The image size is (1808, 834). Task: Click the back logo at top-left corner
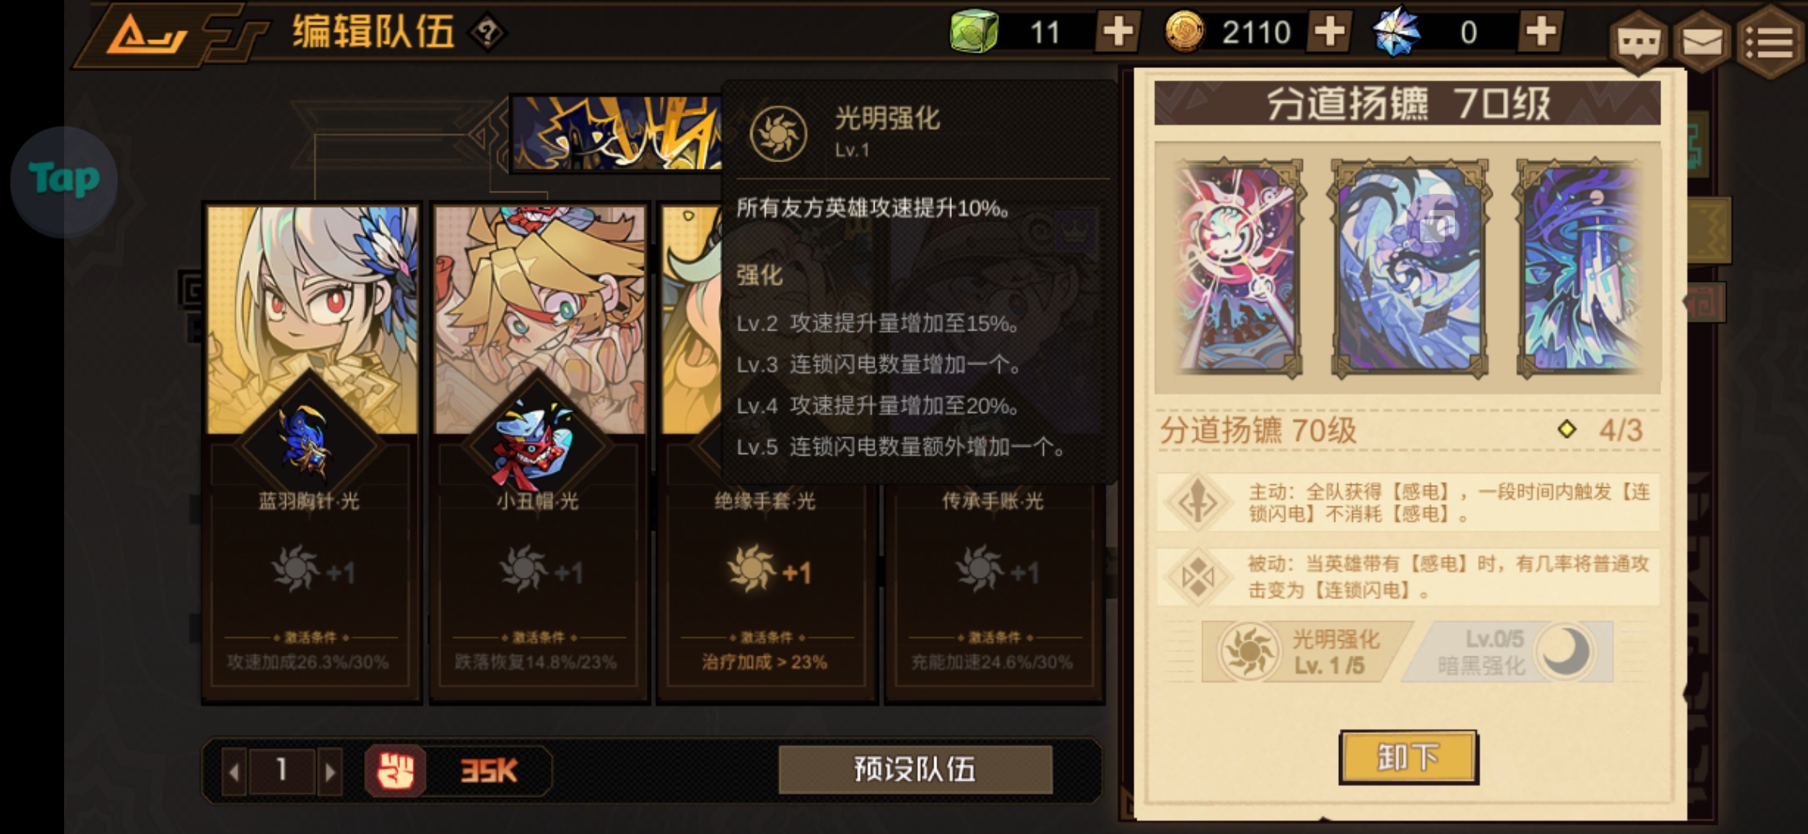pos(147,35)
